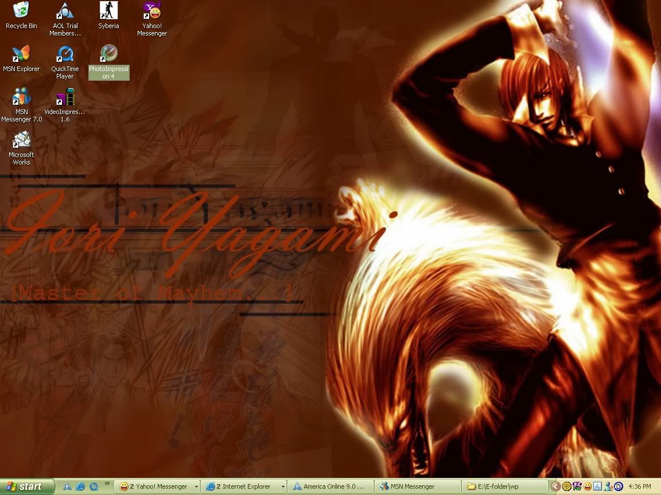The width and height of the screenshot is (661, 495).
Task: Open the AOL Trial Members desktop shortcut
Action: pos(65,19)
